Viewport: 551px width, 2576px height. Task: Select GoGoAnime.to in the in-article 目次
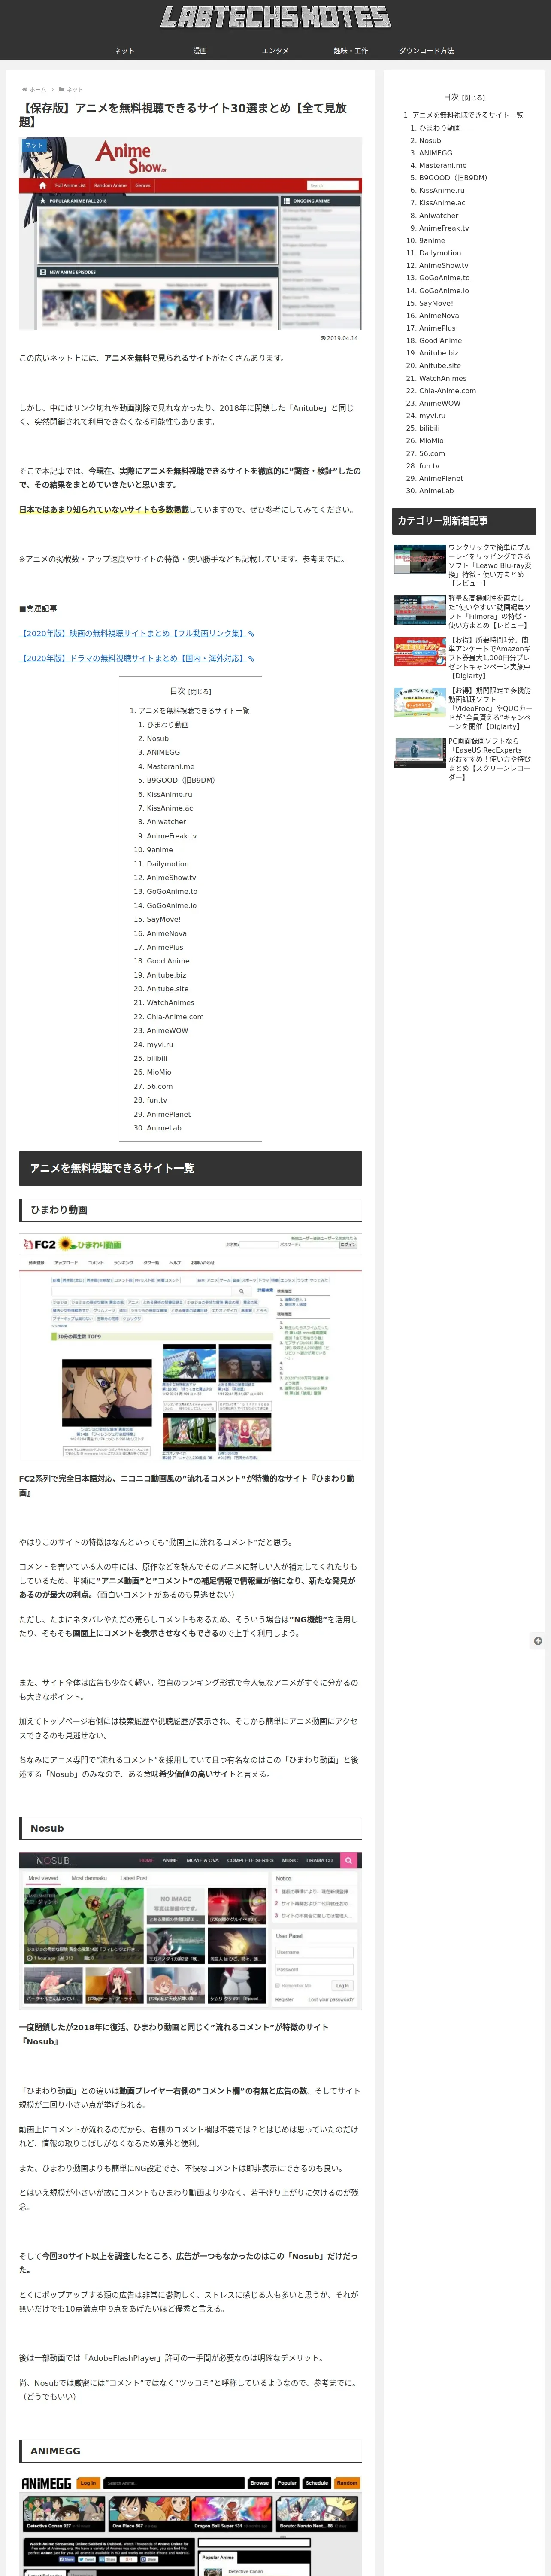click(x=172, y=891)
